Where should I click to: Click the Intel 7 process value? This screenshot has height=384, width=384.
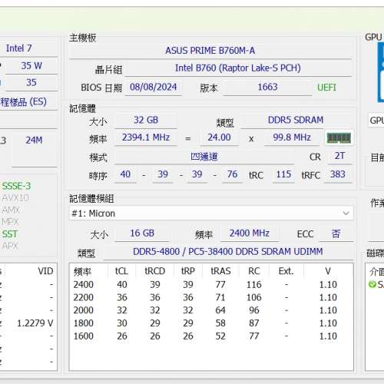coord(18,48)
